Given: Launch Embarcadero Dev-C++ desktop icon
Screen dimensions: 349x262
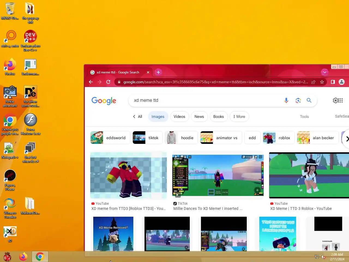Looking at the screenshot, I should click(x=30, y=40).
